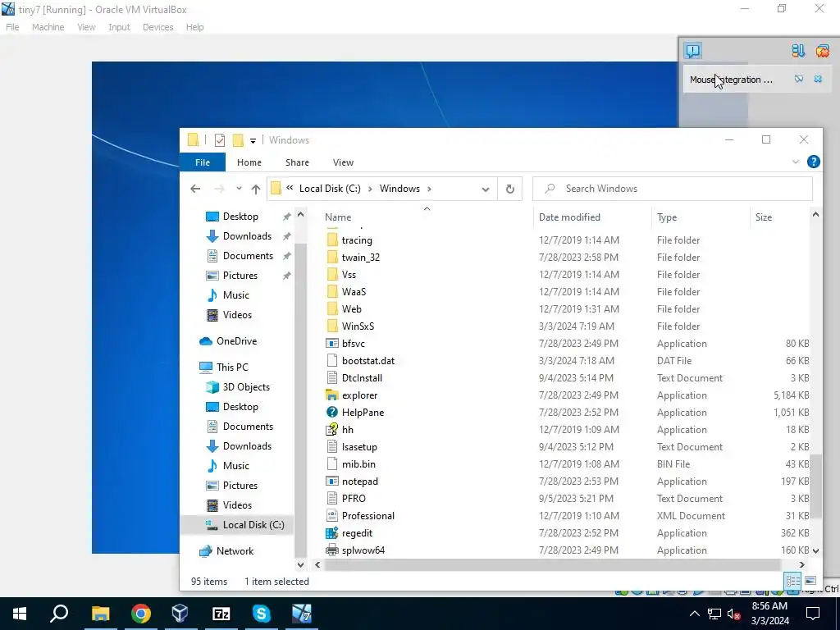The height and width of the screenshot is (630, 840).
Task: Select the mib.bin file
Action: 358,464
